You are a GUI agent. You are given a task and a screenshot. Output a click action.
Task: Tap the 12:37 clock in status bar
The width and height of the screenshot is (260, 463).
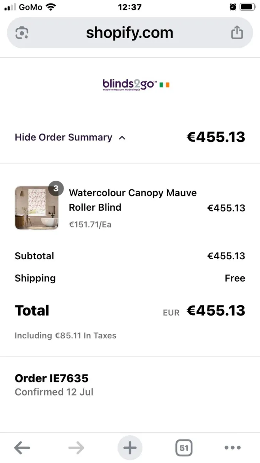pos(130,7)
